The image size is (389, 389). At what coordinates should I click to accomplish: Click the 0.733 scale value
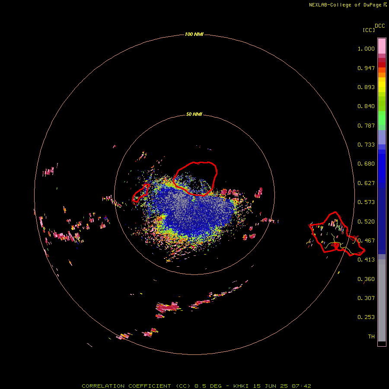(366, 145)
